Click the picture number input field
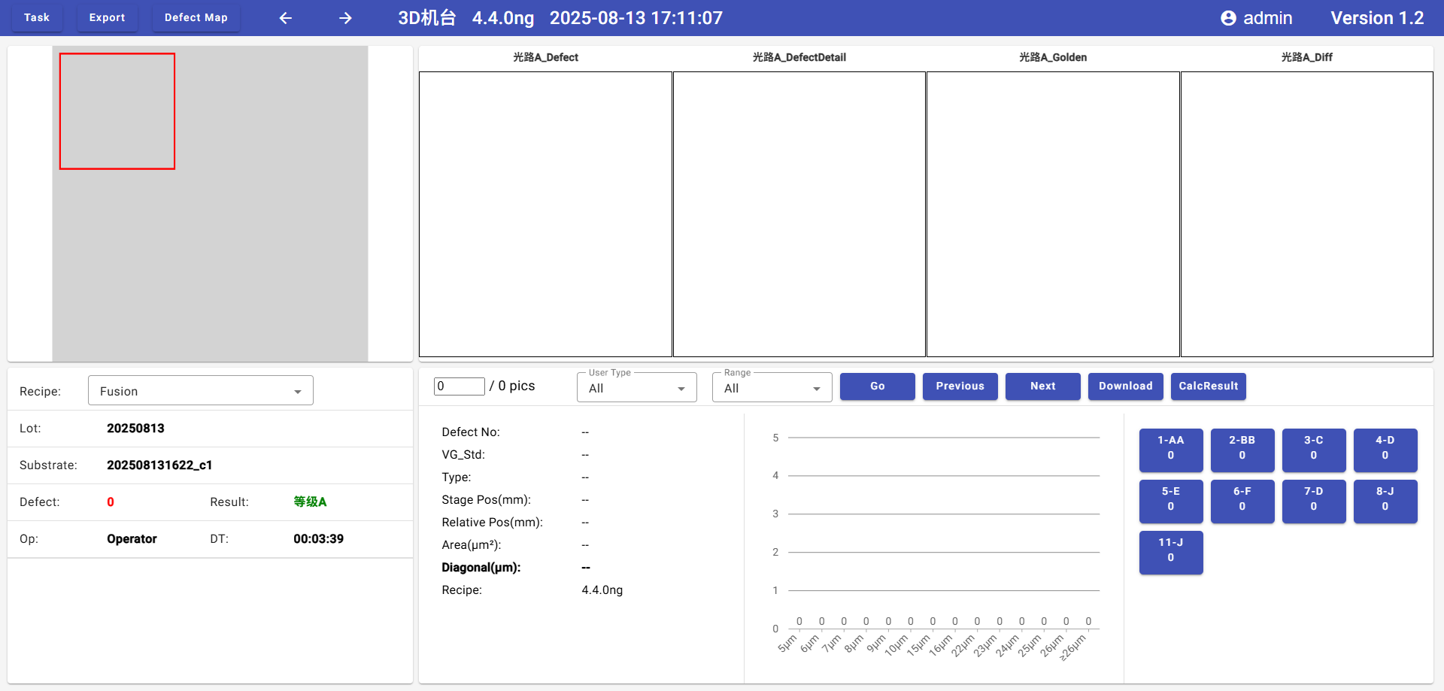Screen dimensions: 1444x691 (459, 386)
